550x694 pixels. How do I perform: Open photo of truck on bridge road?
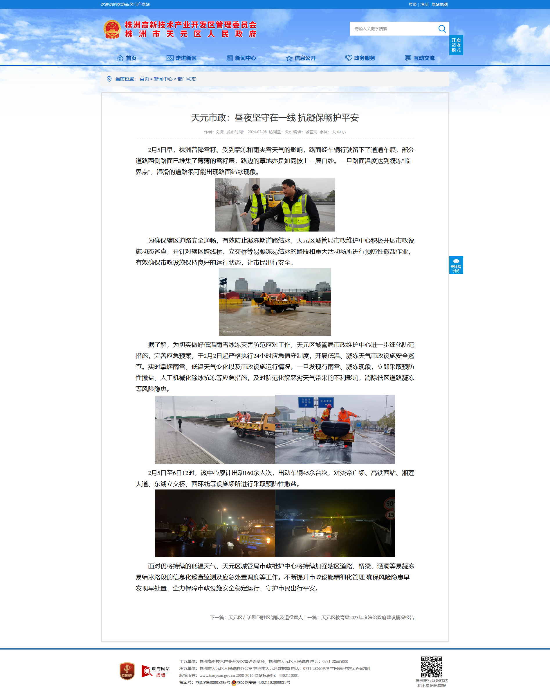[215, 429]
